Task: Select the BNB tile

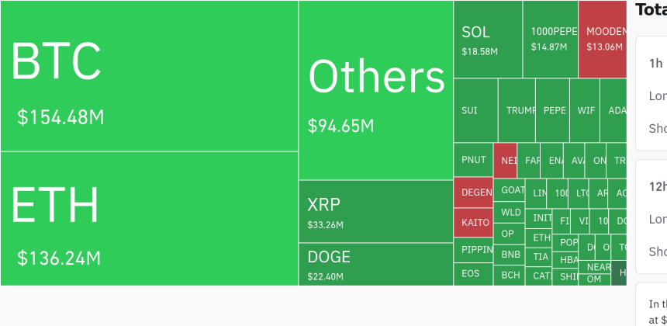Action: tap(510, 254)
